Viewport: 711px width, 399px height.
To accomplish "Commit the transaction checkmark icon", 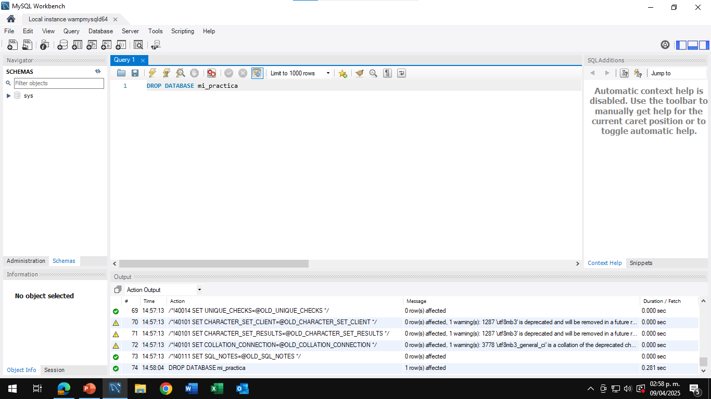I will coord(228,73).
